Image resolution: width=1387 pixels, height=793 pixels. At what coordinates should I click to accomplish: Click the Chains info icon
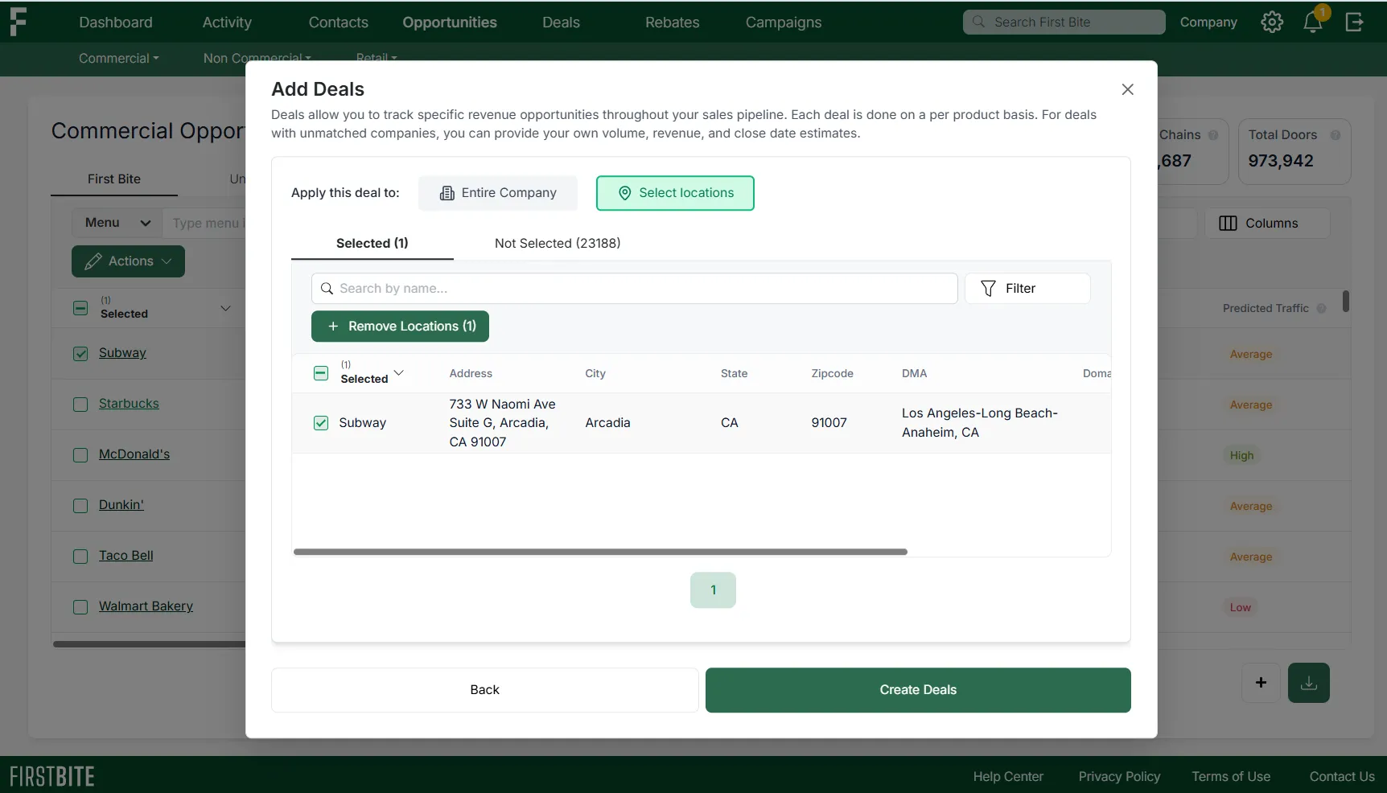(x=1213, y=135)
